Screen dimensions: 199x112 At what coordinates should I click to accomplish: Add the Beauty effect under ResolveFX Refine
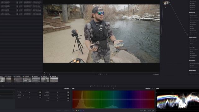pos(192,65)
